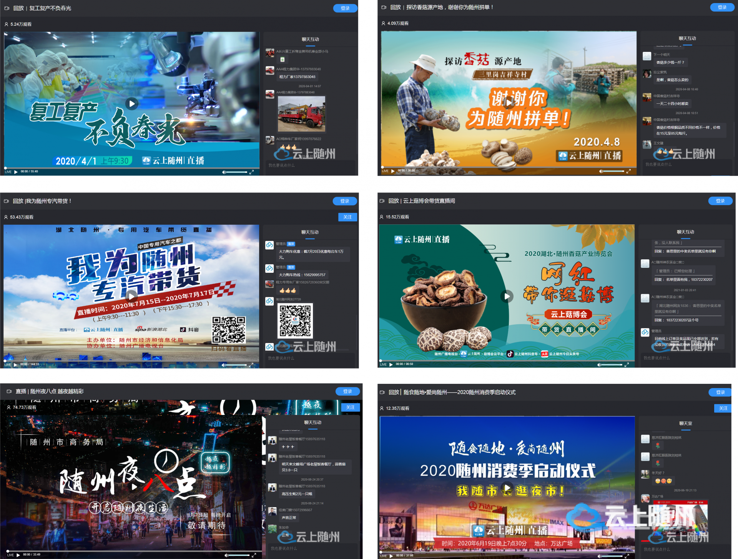Click 登录 button in 云上菇博会带货直播间 panel
The image size is (738, 559).
coord(720,201)
